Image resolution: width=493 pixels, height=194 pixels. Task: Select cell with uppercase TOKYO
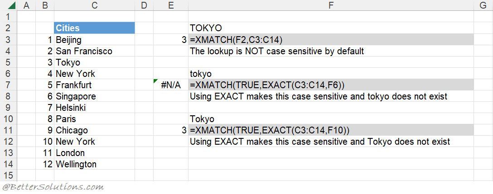pyautogui.click(x=331, y=28)
